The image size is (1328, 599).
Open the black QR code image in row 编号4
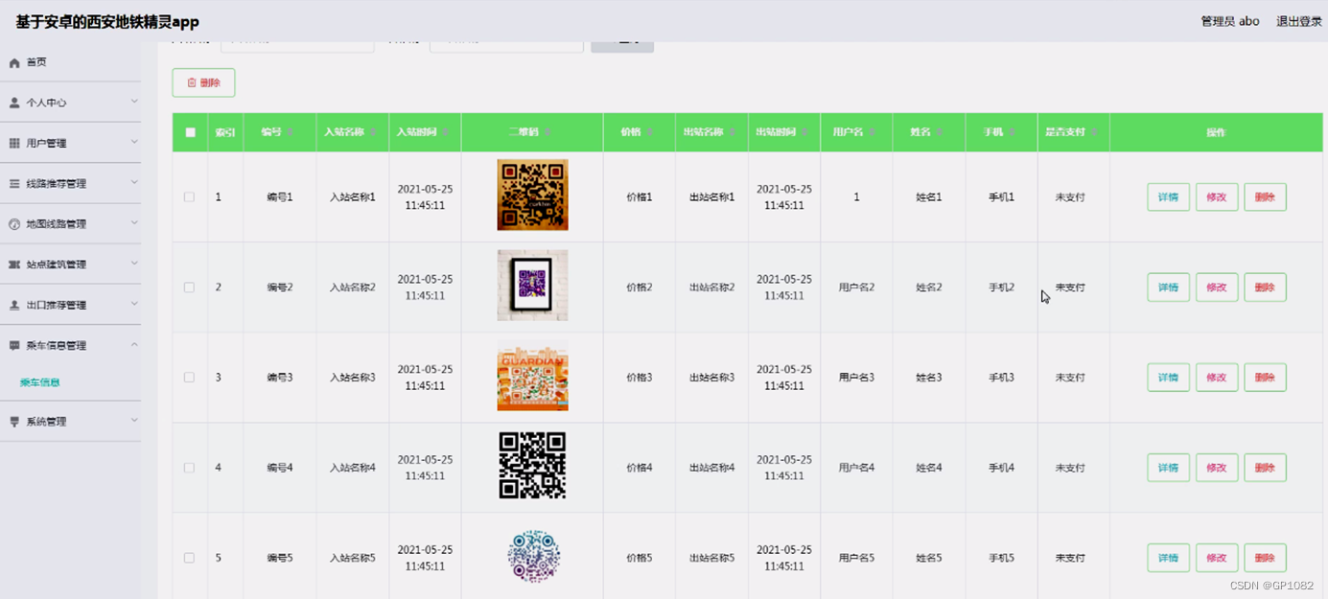click(532, 466)
